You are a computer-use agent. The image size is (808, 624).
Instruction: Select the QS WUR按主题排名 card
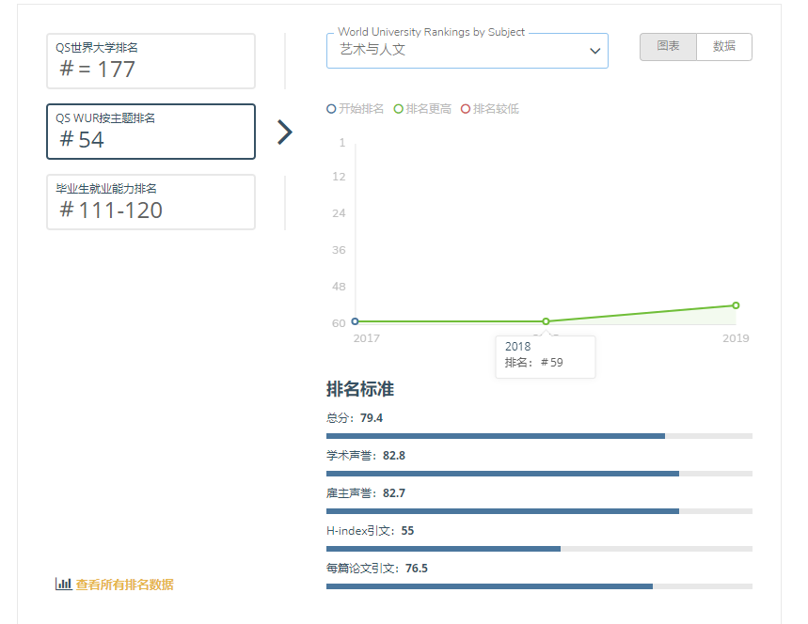pyautogui.click(x=151, y=132)
